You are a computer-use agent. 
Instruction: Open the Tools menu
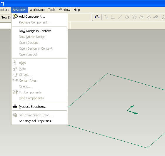point(52,10)
